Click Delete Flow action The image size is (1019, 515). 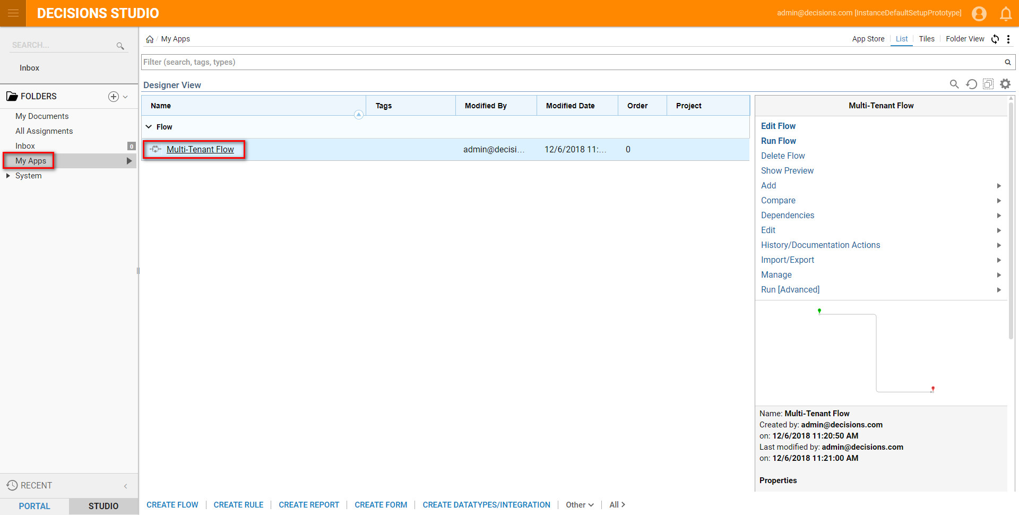click(x=783, y=156)
